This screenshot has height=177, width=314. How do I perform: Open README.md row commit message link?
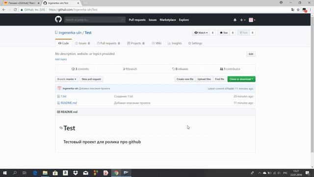[x=132, y=103]
